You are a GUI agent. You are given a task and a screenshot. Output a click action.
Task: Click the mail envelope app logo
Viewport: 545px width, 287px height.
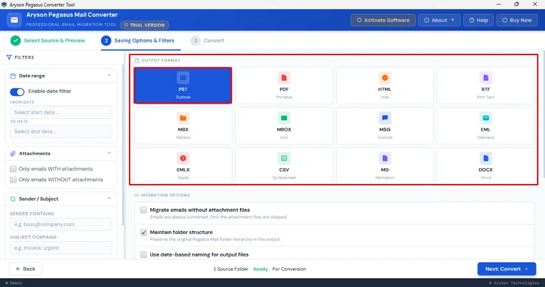click(14, 20)
